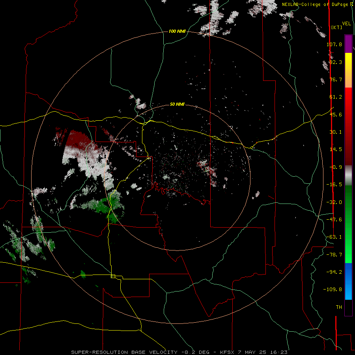Click the -109.8 value on velocity scale
Image resolution: width=355 pixels, height=355 pixels.
pos(333,290)
